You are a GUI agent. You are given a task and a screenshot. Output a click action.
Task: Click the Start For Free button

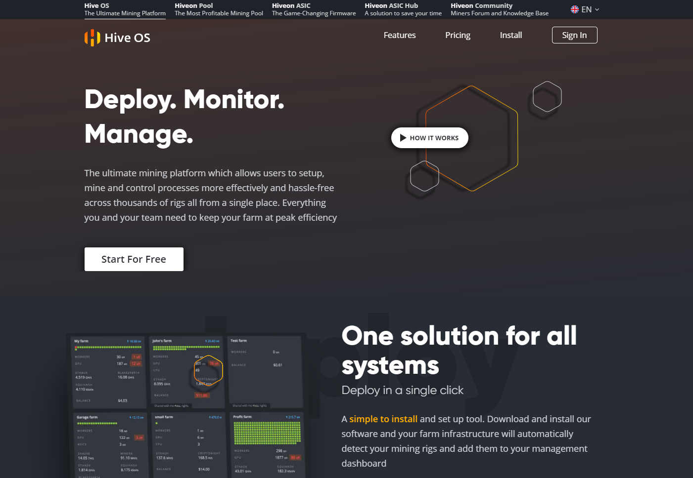(134, 259)
